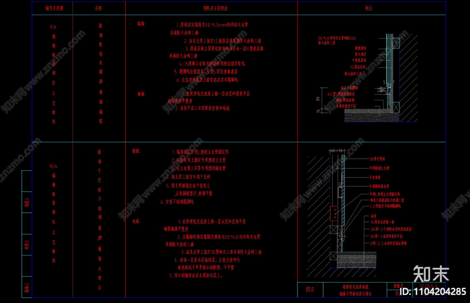
Task: Click the detail label '10厚素水泥膏一道'
Action: pyautogui.click(x=382, y=222)
